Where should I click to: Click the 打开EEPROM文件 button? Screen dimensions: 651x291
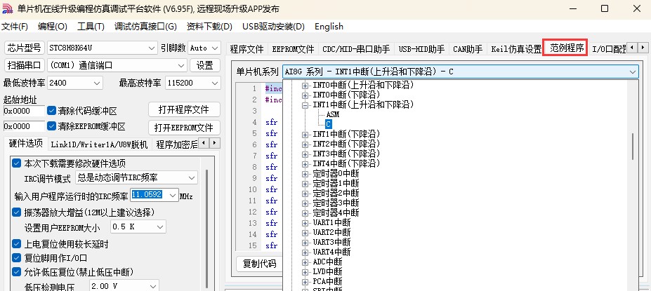click(x=183, y=127)
